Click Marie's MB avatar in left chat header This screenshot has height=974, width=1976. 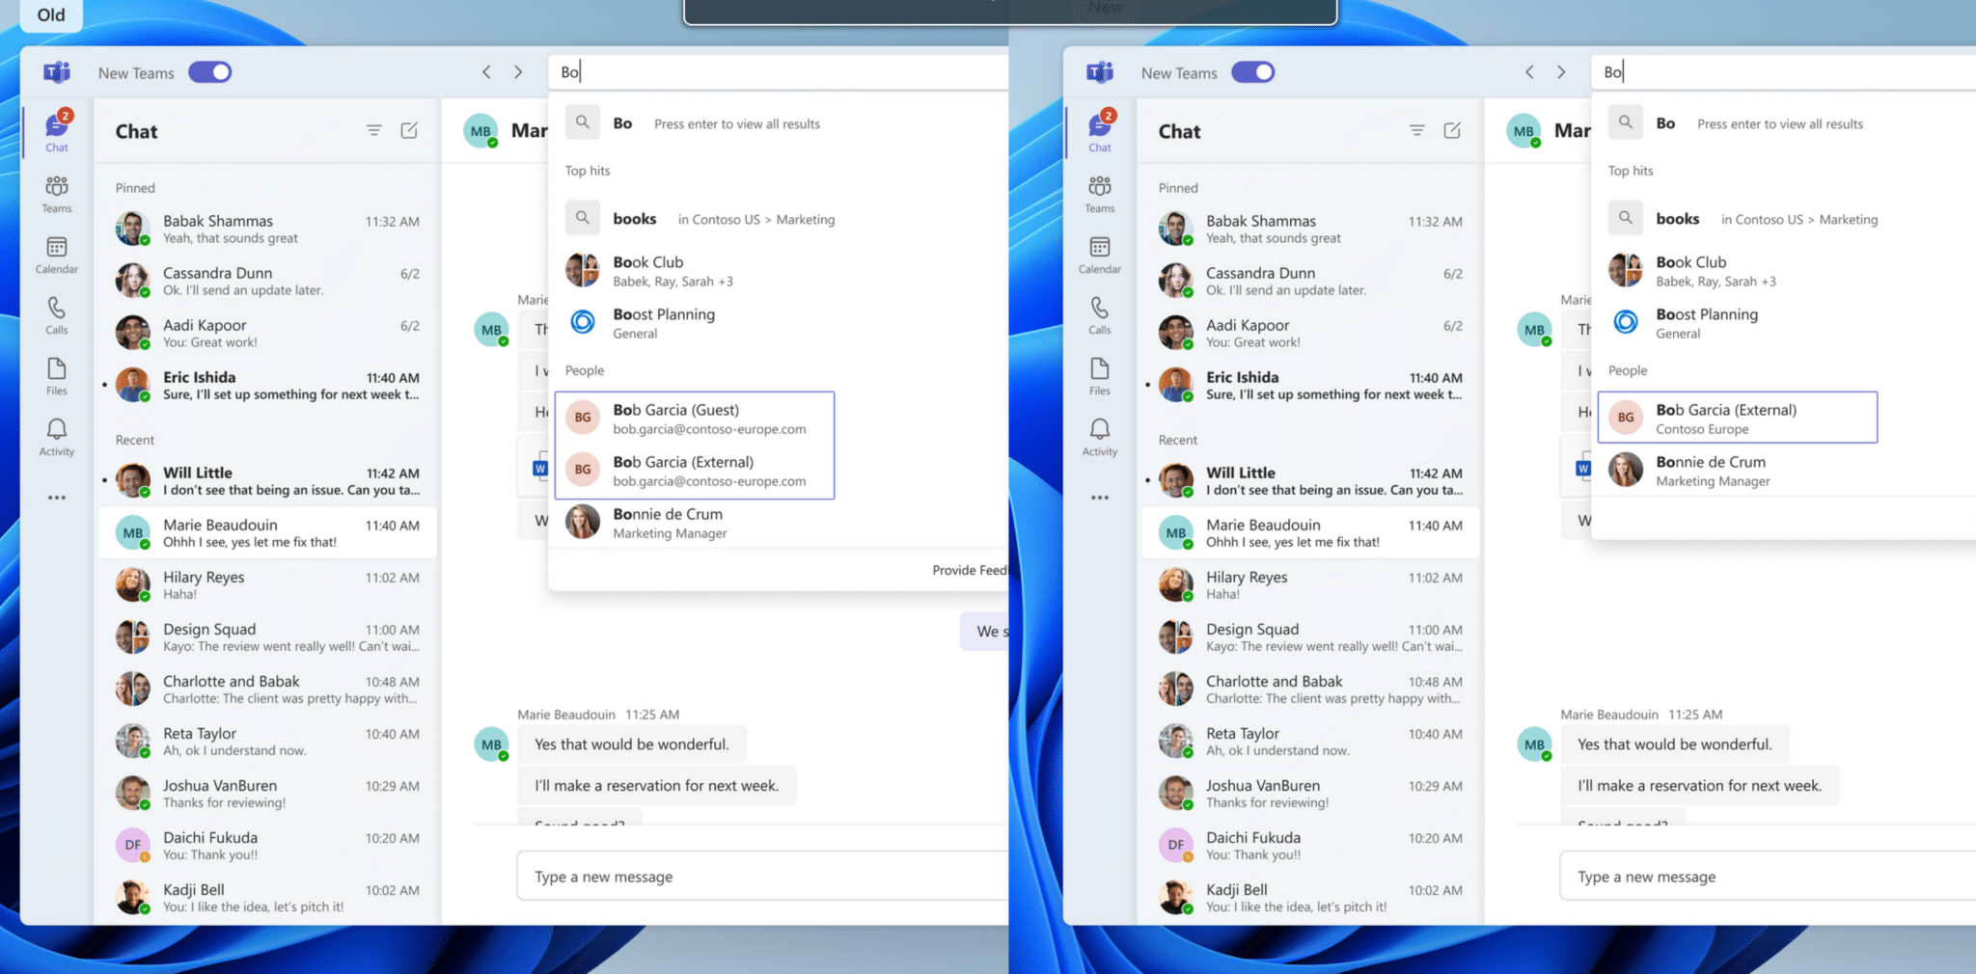pyautogui.click(x=480, y=131)
